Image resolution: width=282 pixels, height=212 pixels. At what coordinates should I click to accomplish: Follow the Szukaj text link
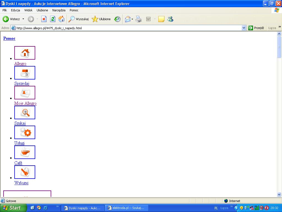tap(20, 123)
